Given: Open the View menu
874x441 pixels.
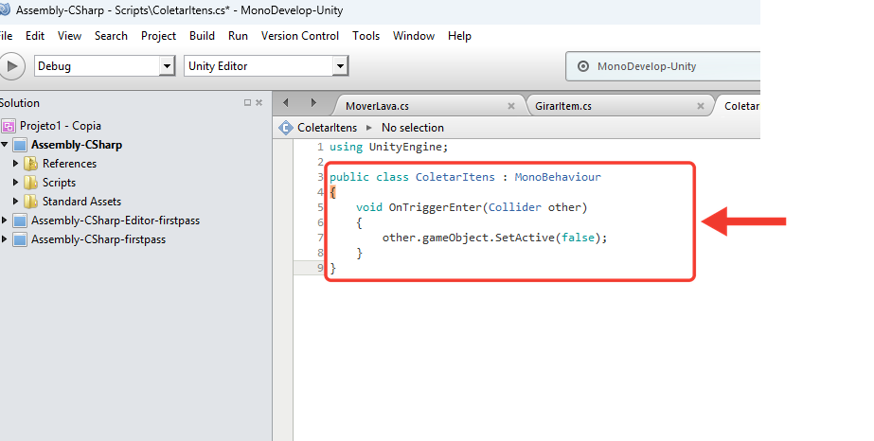Looking at the screenshot, I should pyautogui.click(x=69, y=36).
